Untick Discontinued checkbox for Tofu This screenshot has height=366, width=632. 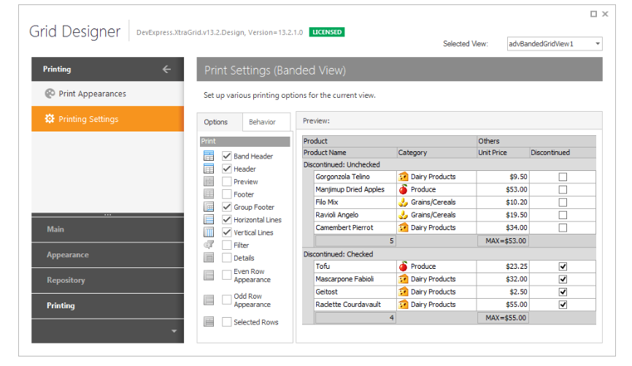click(563, 267)
